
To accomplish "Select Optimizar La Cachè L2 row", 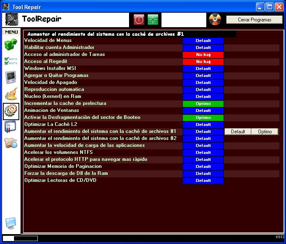I will click(51, 124).
